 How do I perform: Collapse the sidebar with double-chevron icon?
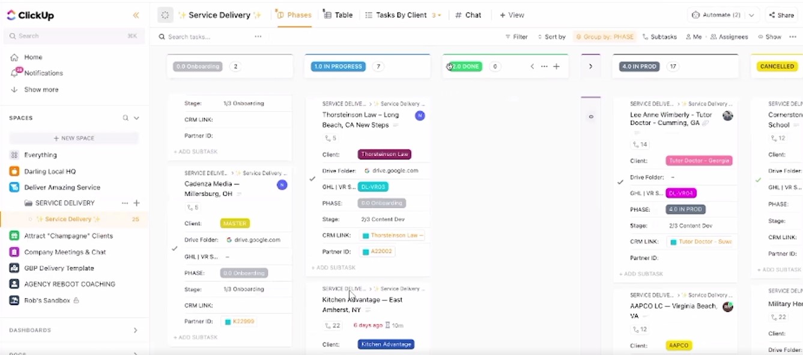click(x=136, y=15)
